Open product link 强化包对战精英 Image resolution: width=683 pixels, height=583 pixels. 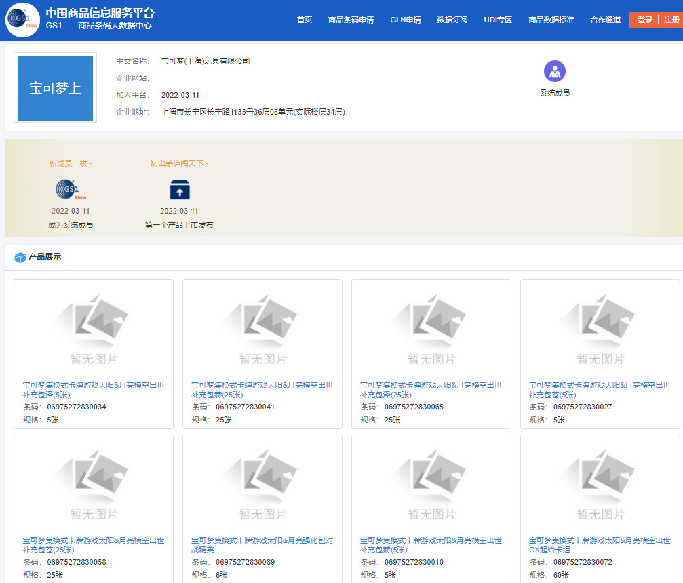(262, 544)
